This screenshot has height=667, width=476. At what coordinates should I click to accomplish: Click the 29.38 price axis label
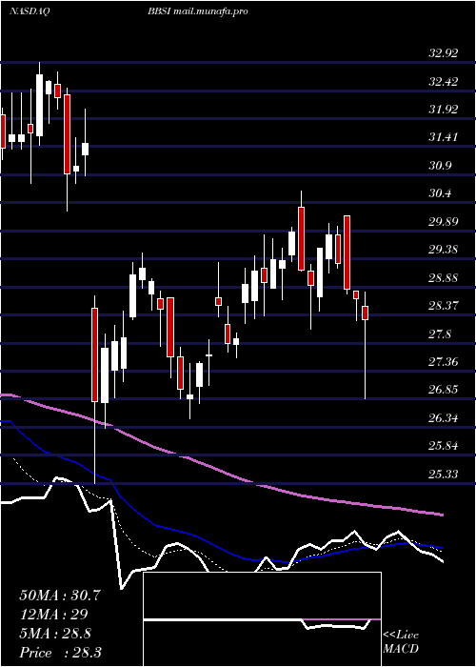pyautogui.click(x=444, y=249)
